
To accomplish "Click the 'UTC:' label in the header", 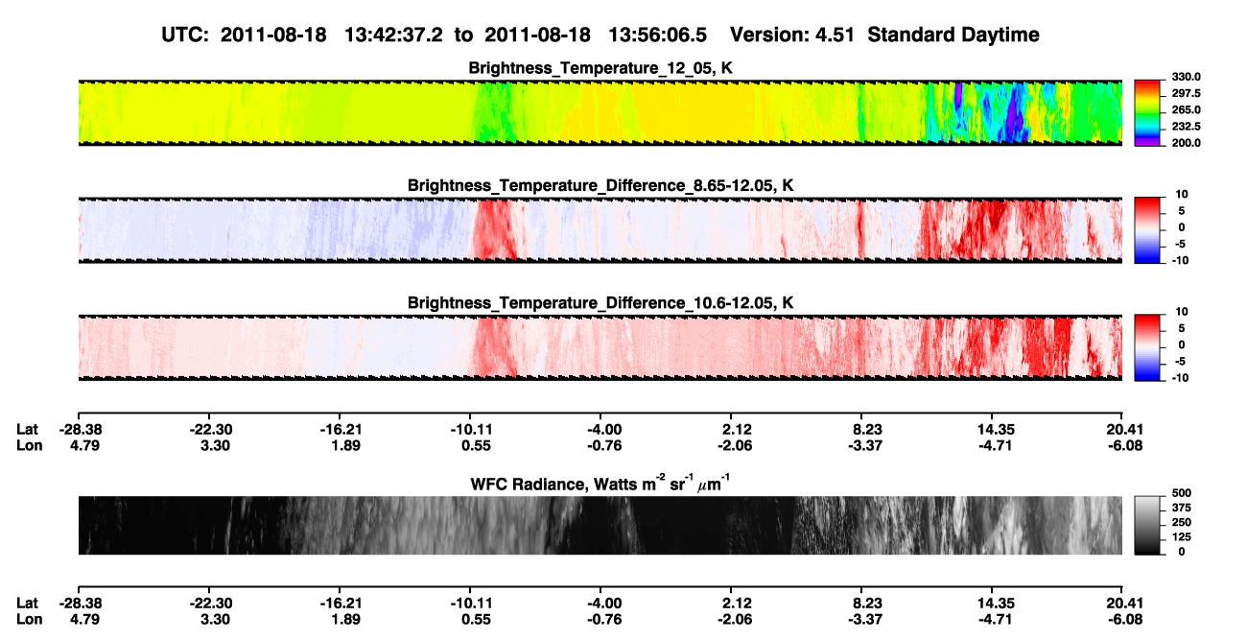I will pyautogui.click(x=186, y=36).
